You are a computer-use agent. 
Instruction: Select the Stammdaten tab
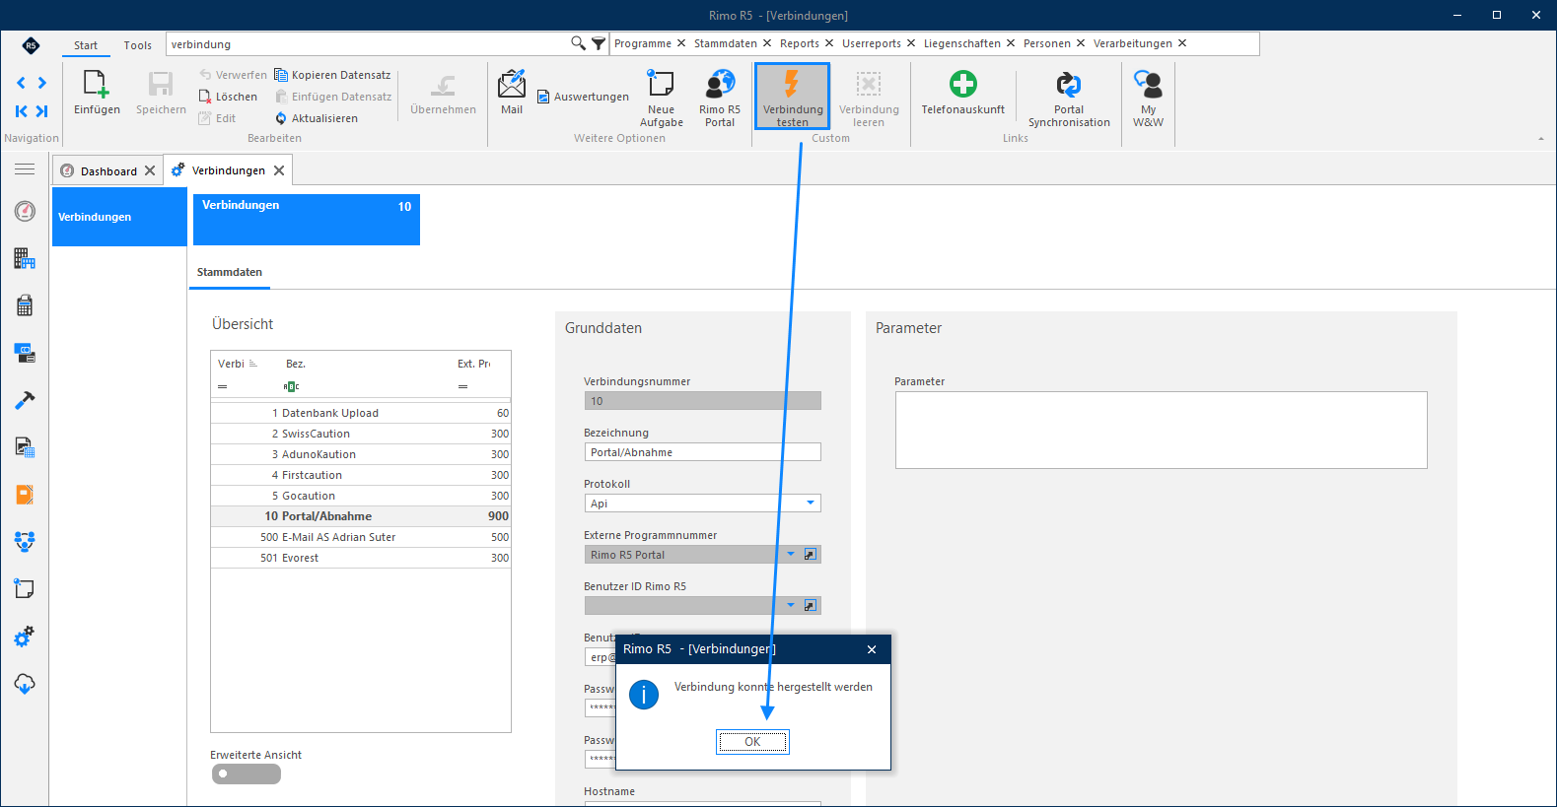[230, 273]
